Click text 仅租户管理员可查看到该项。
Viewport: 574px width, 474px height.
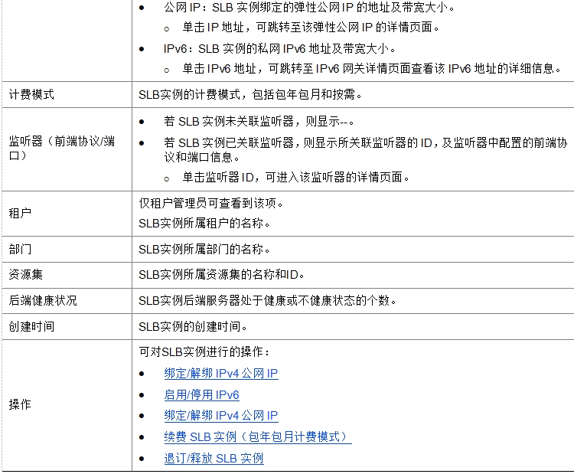211,203
